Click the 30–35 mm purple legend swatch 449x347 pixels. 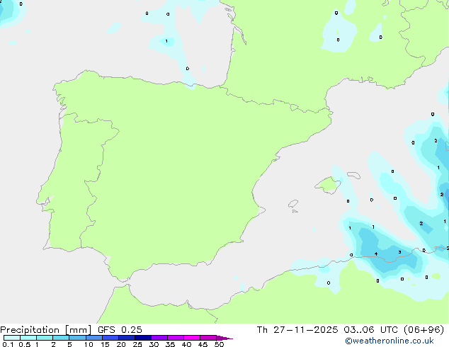click(x=159, y=338)
